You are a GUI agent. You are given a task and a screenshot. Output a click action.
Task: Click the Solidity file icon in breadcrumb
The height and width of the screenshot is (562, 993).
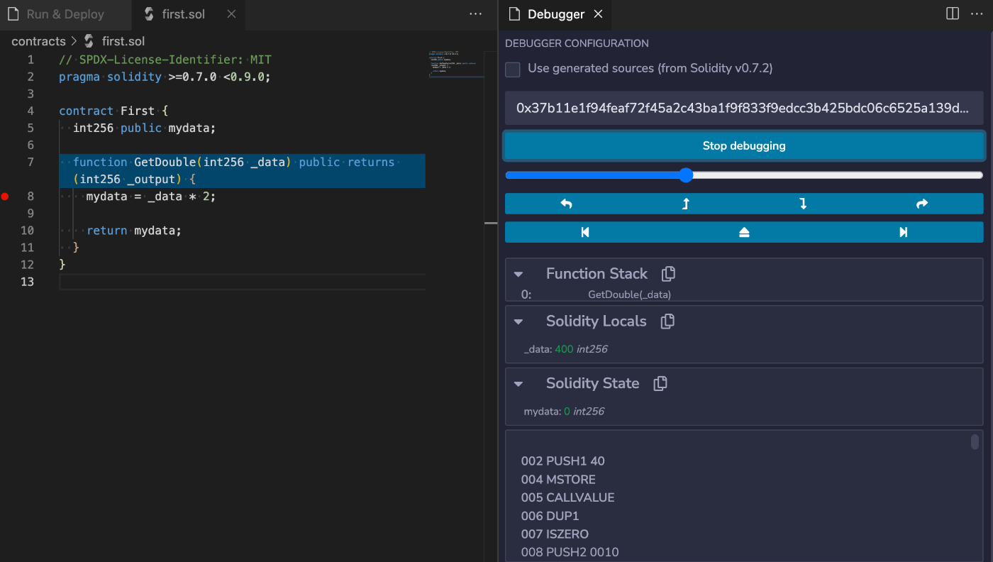tap(89, 41)
